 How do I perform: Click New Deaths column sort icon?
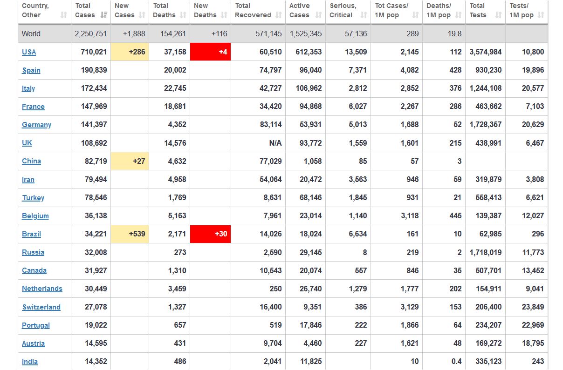point(224,15)
